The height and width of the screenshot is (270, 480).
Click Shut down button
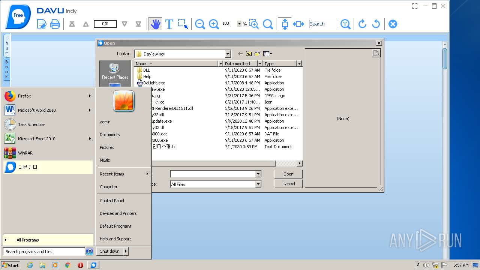click(x=110, y=251)
